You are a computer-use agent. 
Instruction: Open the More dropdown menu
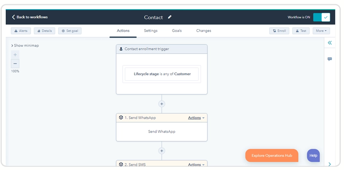point(321,31)
